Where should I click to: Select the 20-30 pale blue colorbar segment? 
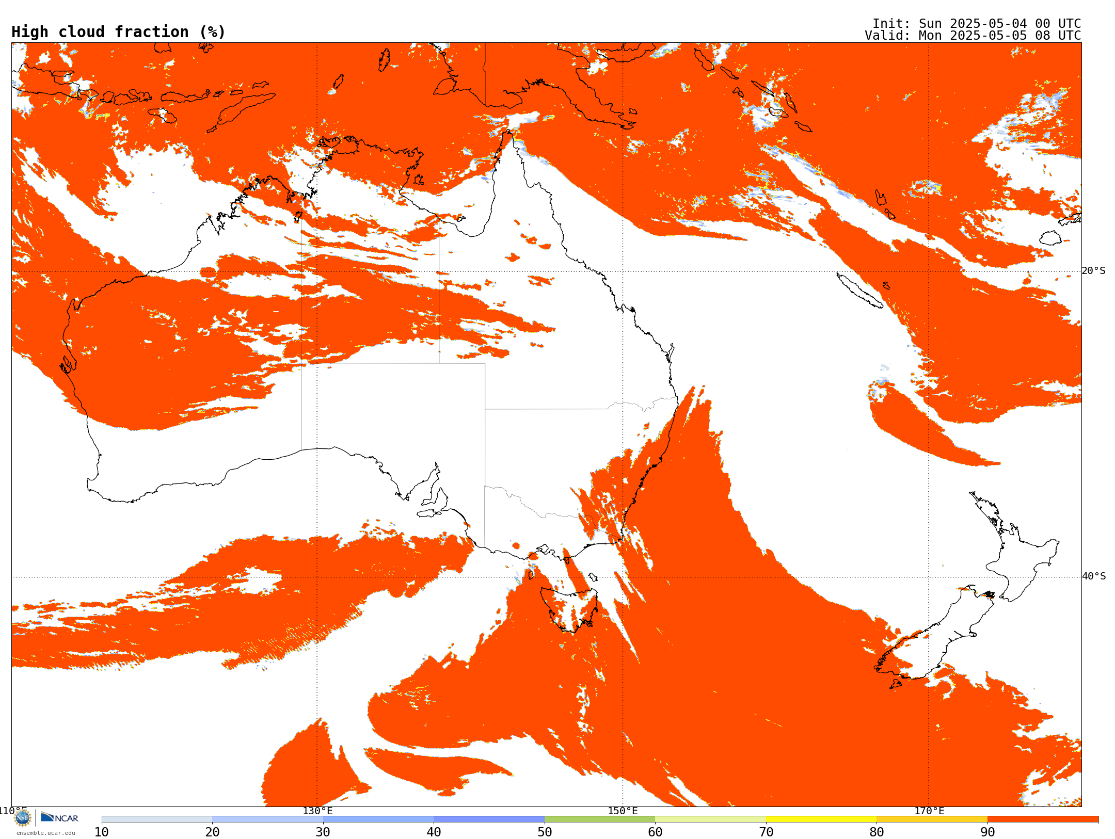point(267,819)
